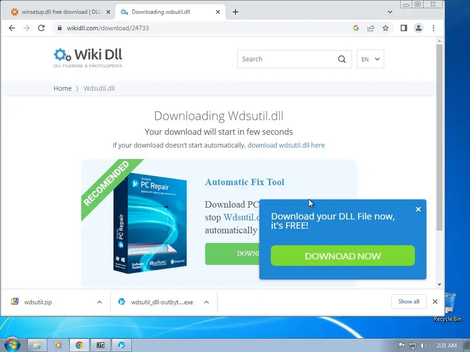
Task: Click the Action Center flag icon
Action: (401, 346)
